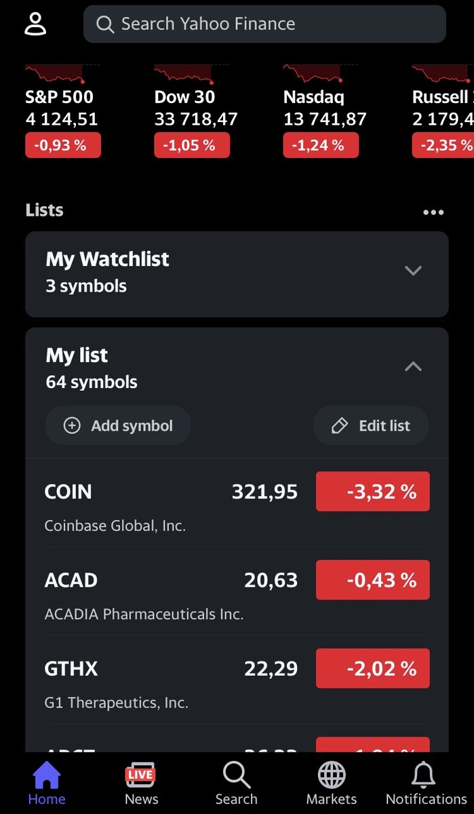Collapse the My list section
This screenshot has height=814, width=474.
[x=413, y=366]
